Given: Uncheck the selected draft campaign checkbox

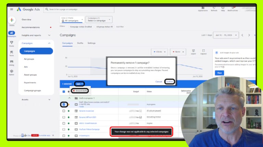Looking at the screenshot, I should [64, 104].
